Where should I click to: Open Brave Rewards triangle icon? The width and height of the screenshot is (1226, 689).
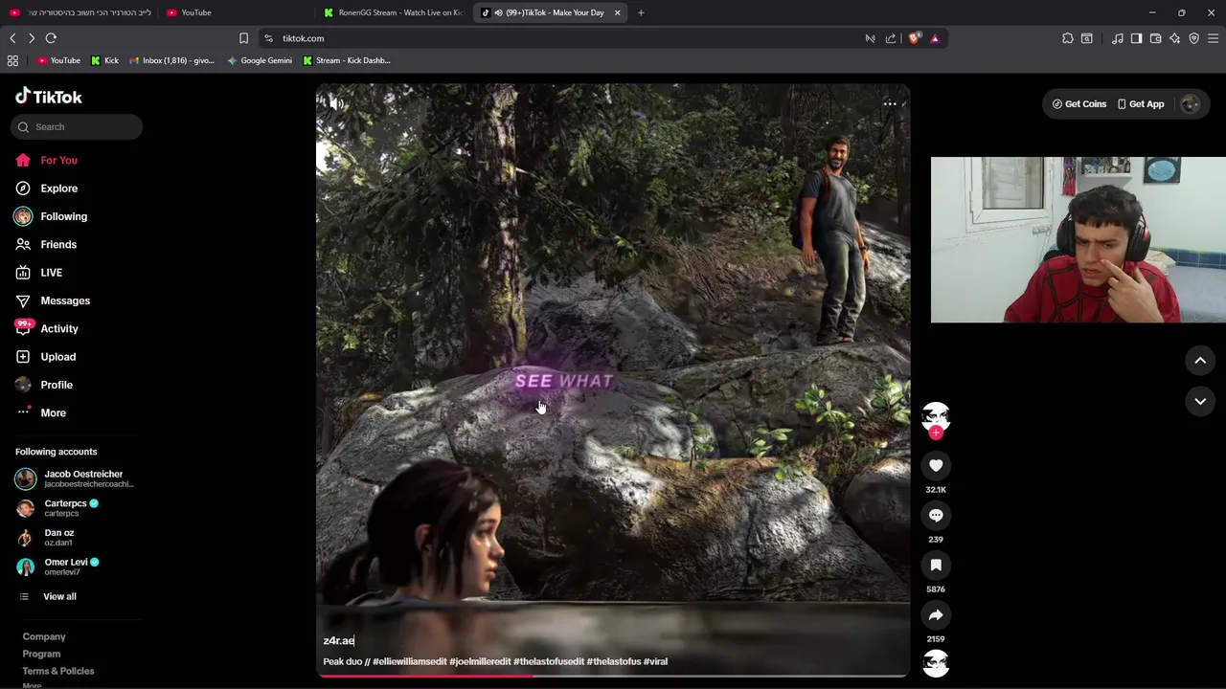935,38
